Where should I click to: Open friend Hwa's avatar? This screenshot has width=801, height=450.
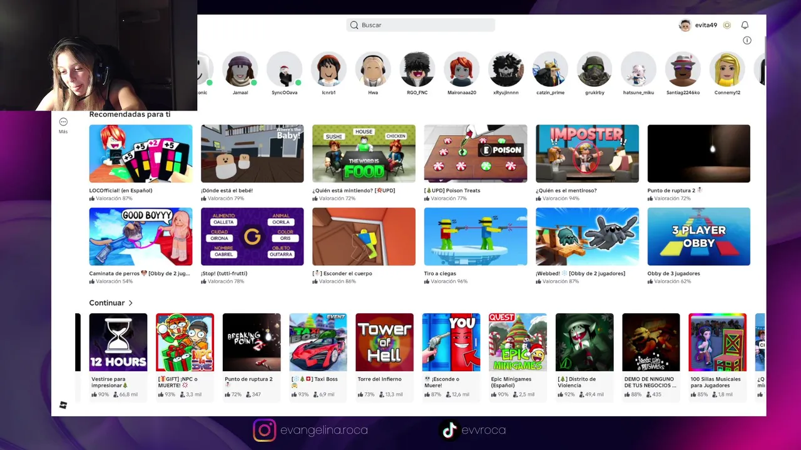[x=373, y=69]
